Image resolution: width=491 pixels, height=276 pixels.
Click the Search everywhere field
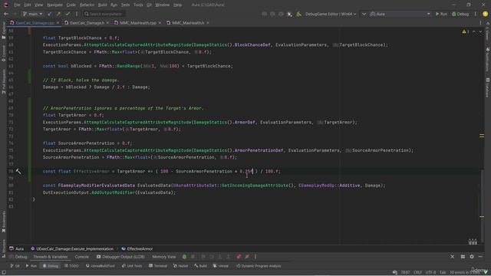click(104, 14)
